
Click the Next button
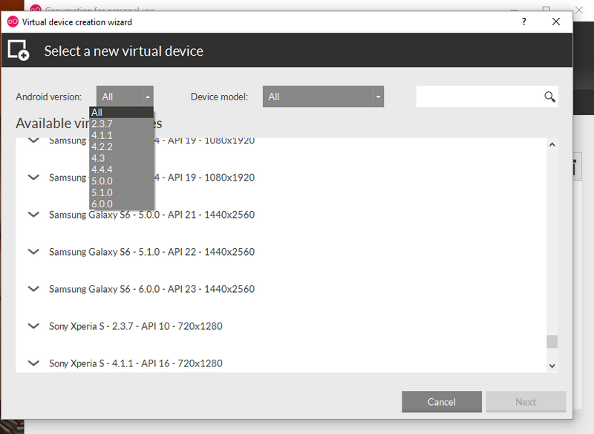point(526,402)
